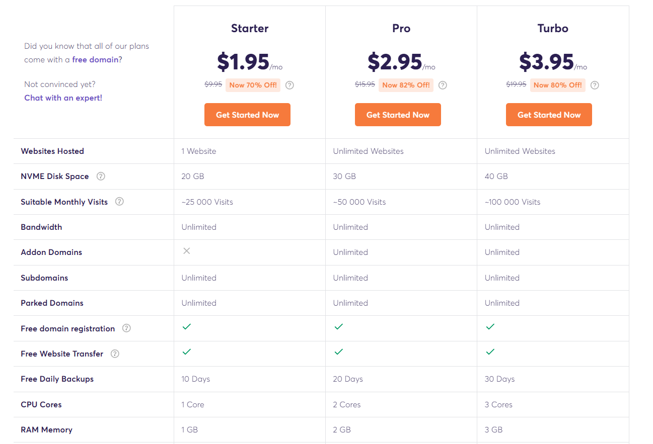
Task: Click the Now 82% Off badge
Action: 406,85
